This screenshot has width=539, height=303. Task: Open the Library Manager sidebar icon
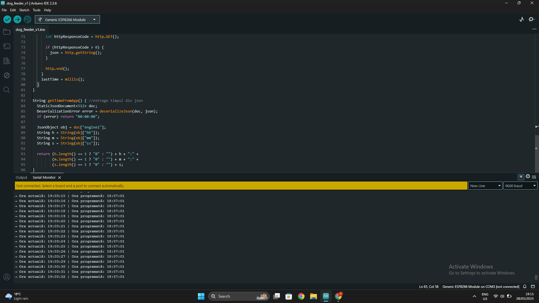7,61
